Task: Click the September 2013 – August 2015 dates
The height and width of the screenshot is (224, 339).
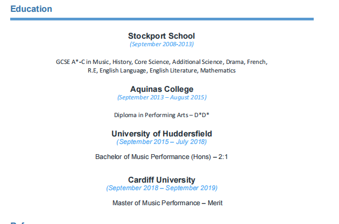Action: tap(161, 97)
